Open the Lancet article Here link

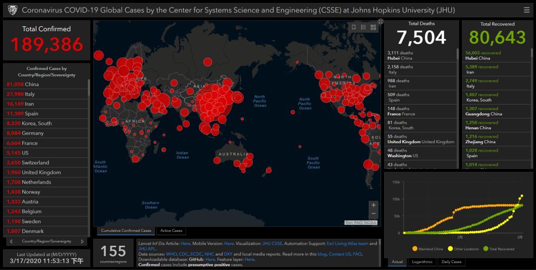pyautogui.click(x=186, y=243)
